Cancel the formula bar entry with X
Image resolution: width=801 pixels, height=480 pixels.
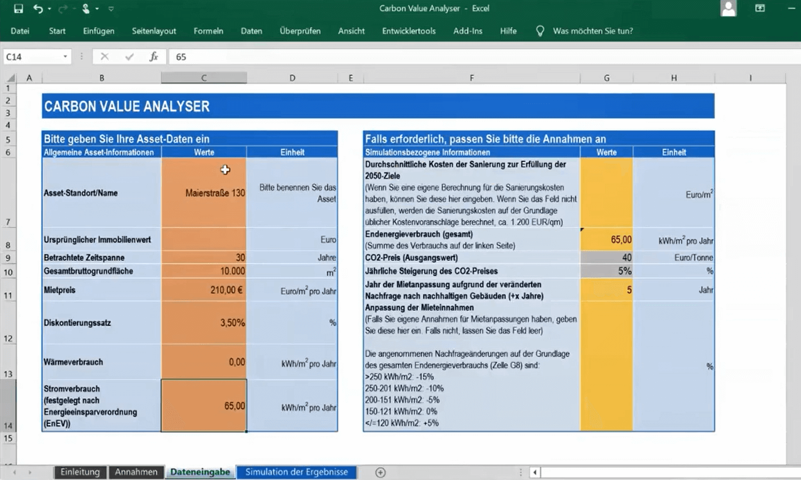point(105,57)
